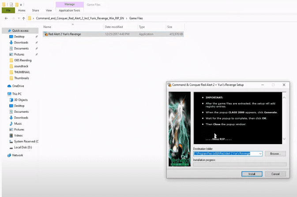The height and width of the screenshot is (197, 297).
Task: Click the New folder icon in title bar
Action: [x=17, y=4]
